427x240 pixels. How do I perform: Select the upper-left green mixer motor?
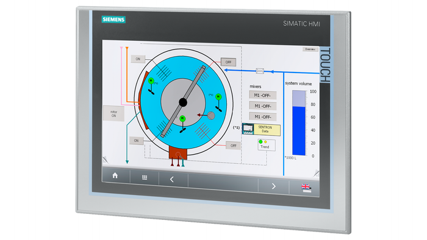(151, 81)
